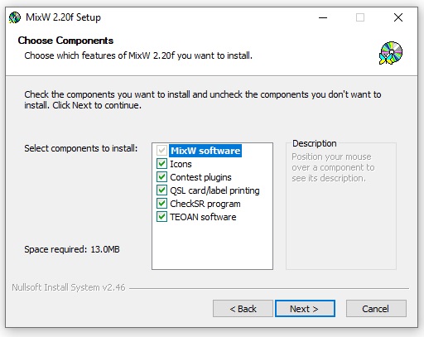Click the installer CD icon in header

[x=391, y=53]
